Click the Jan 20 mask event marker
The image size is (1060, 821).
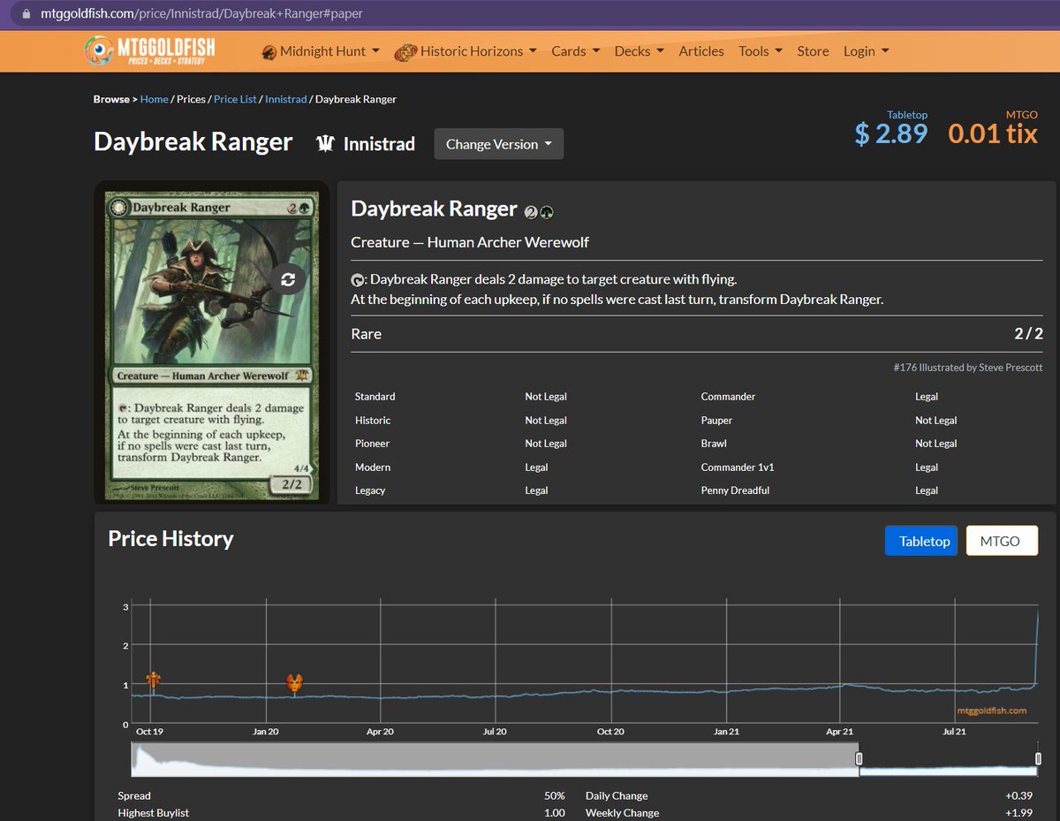coord(294,681)
